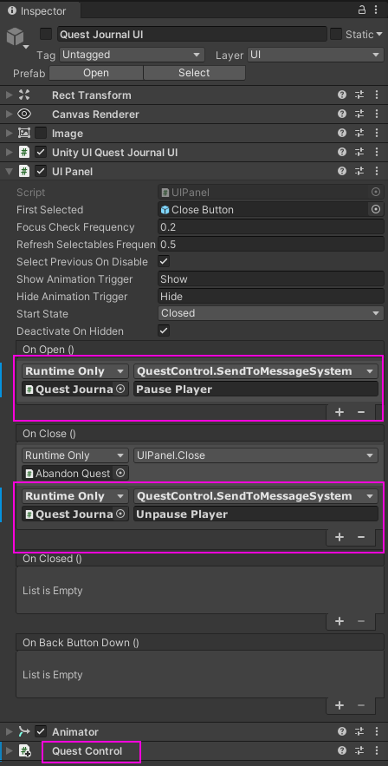Uncheck Deactivate On Hidden

165,331
